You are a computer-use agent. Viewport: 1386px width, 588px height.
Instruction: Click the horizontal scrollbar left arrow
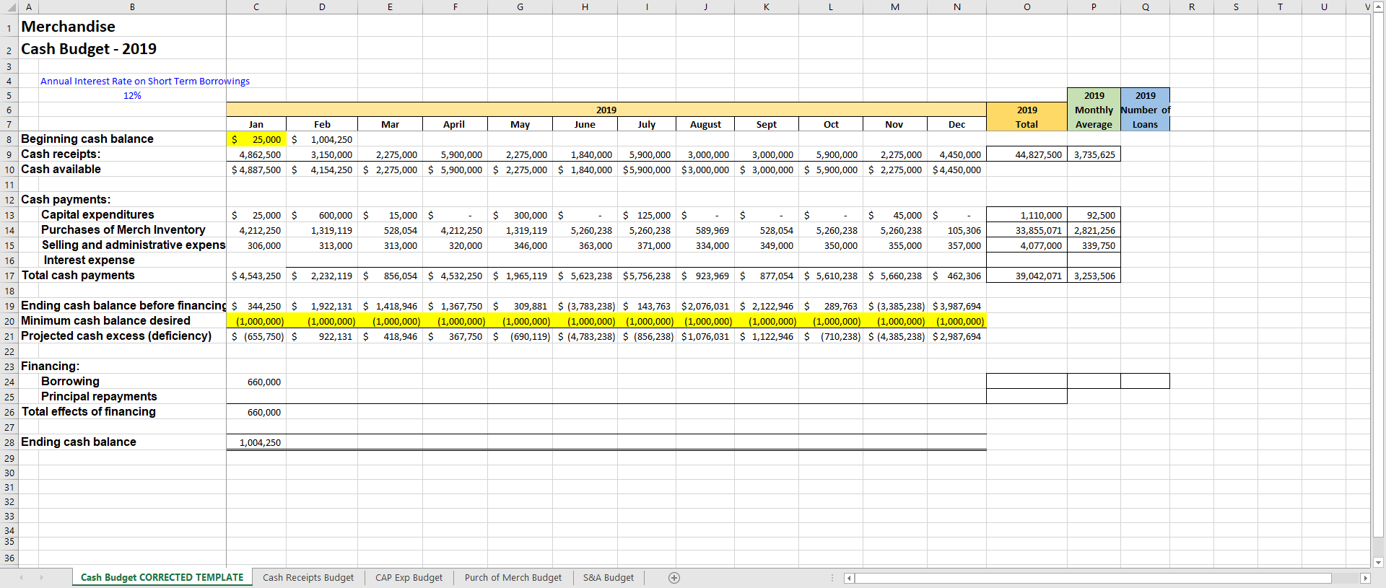tap(849, 578)
